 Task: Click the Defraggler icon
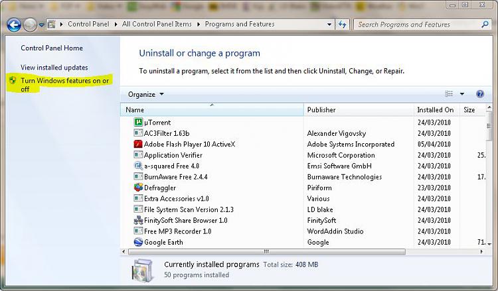point(138,188)
